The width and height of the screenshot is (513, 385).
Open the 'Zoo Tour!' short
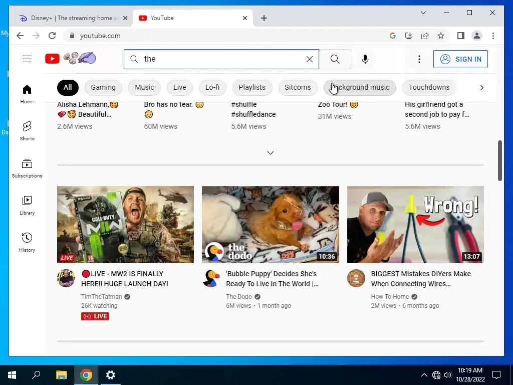coord(338,105)
